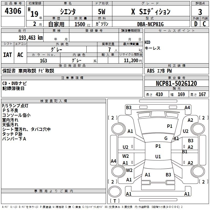This screenshot has height=210, width=210.
Task: Select registration month 2 月
Action: (38, 24)
